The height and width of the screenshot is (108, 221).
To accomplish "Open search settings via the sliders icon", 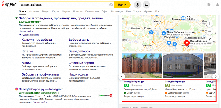I will click(x=147, y=5).
